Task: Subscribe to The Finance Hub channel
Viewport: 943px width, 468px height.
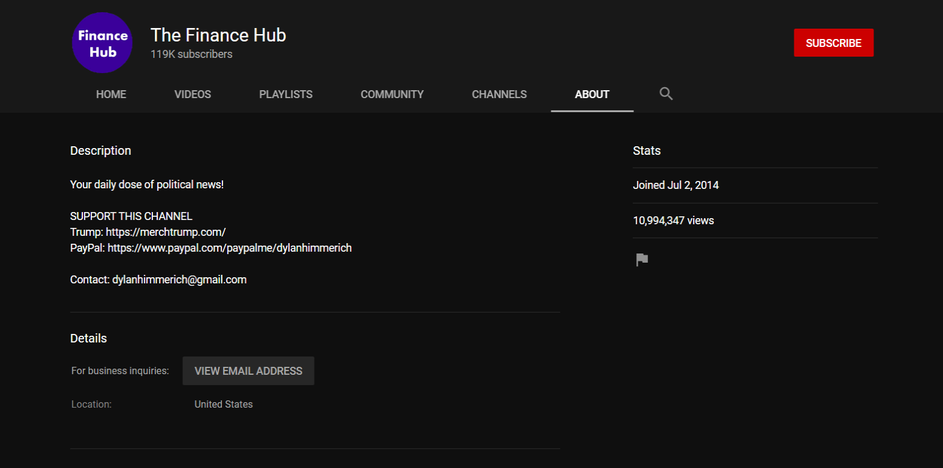Action: 833,43
